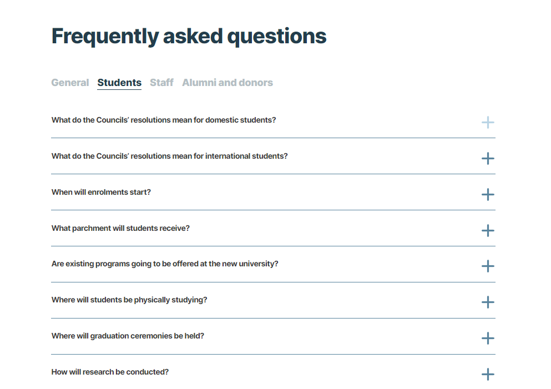This screenshot has width=551, height=389.
Task: Click plus icon next to parchment question
Action: (487, 231)
